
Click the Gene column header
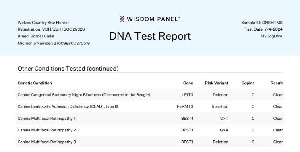(188, 83)
